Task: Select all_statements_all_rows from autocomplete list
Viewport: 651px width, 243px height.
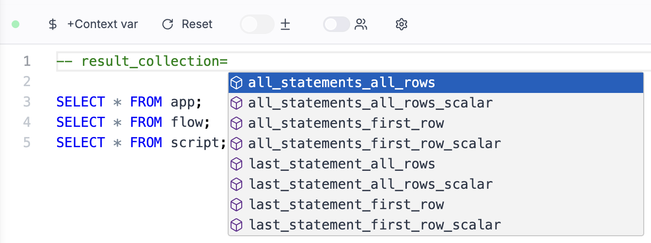Action: coord(341,83)
